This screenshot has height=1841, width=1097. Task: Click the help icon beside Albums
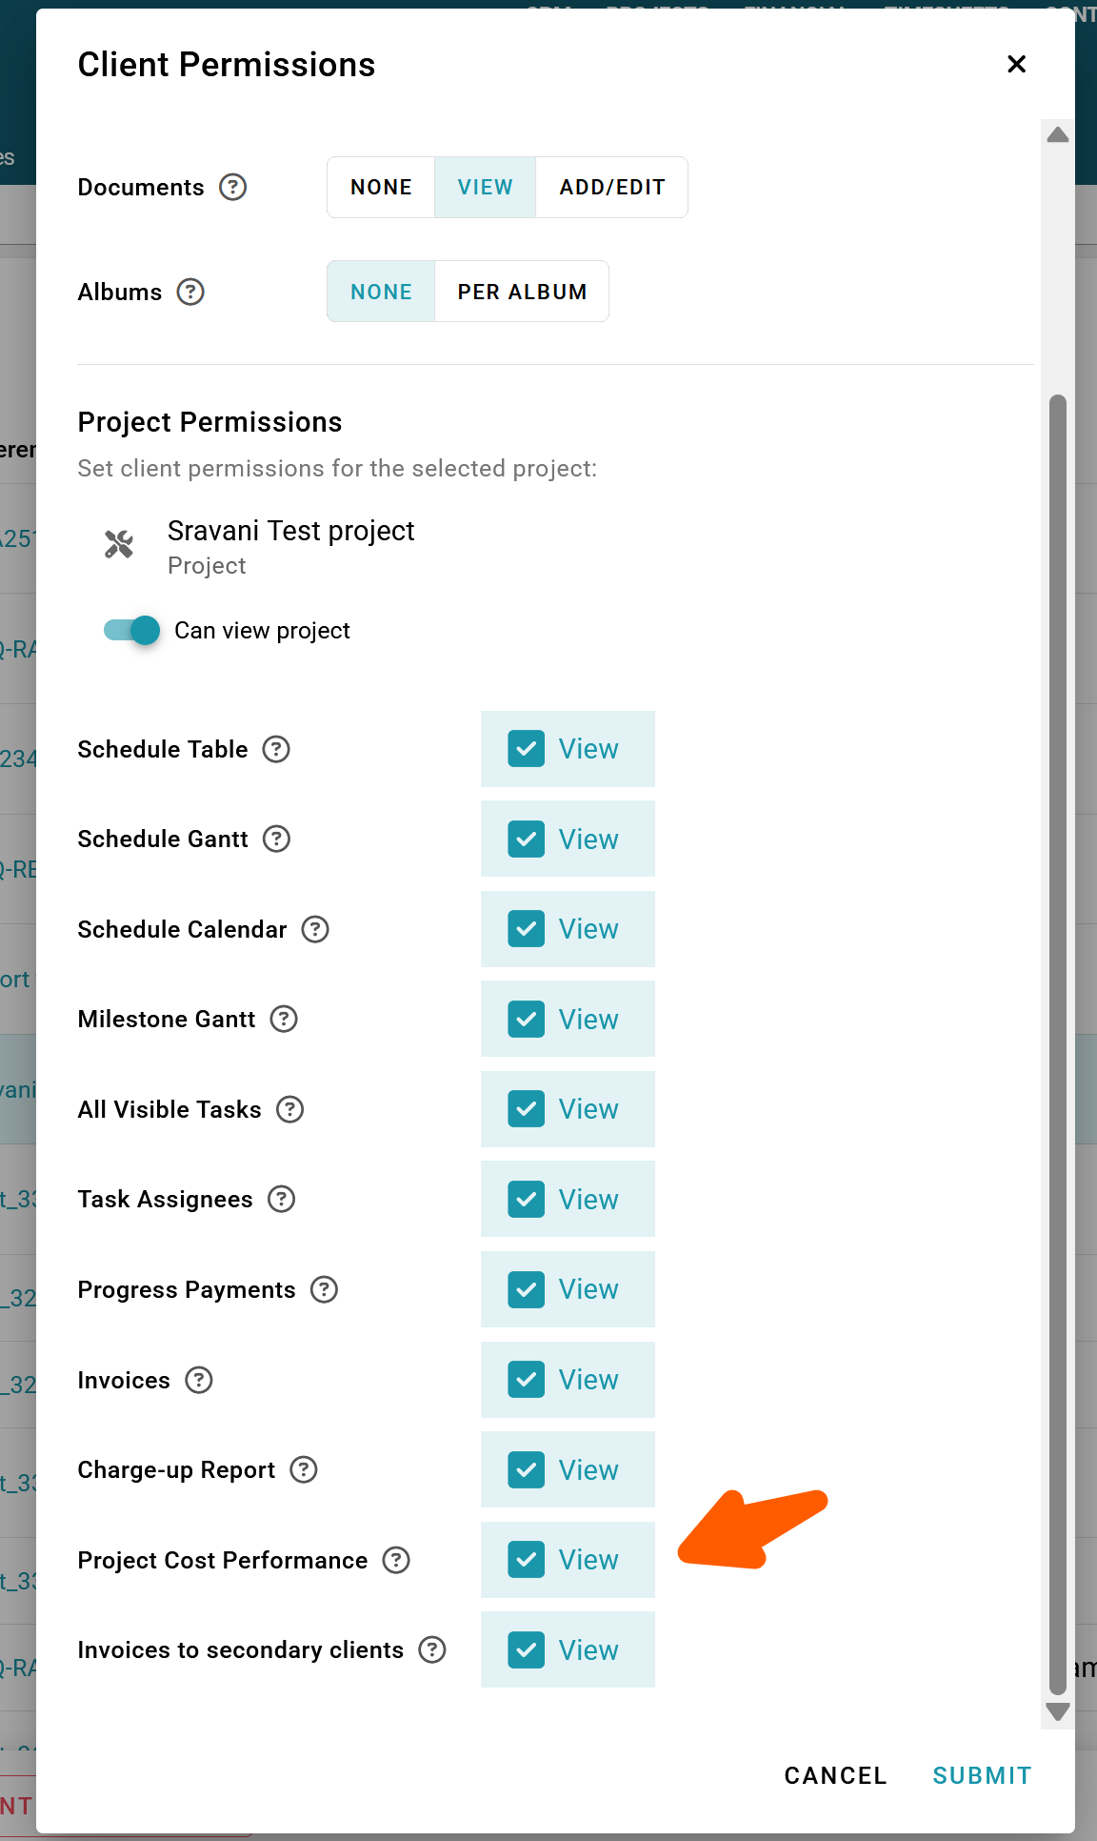pos(190,292)
